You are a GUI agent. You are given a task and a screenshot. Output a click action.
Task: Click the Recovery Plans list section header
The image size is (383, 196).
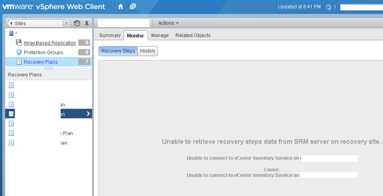49,75
